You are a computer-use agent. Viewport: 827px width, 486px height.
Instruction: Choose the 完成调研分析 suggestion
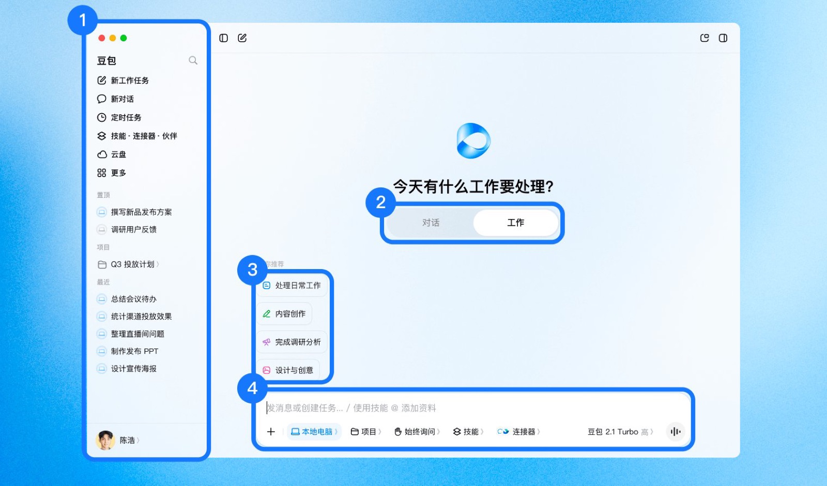(292, 342)
